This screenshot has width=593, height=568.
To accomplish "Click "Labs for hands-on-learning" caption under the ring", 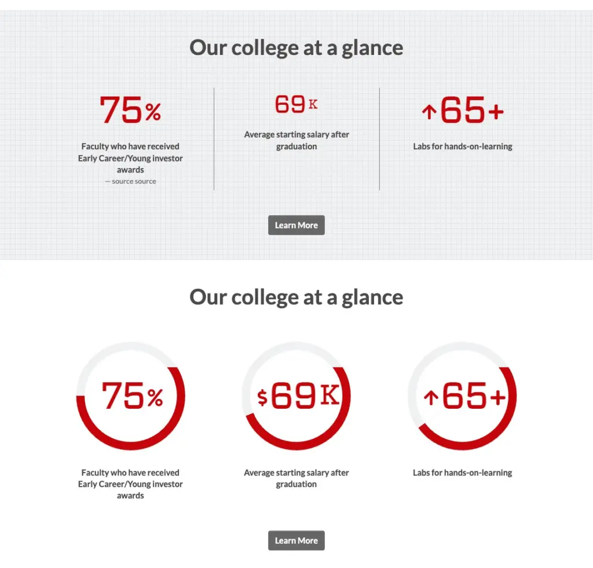I will pos(462,472).
